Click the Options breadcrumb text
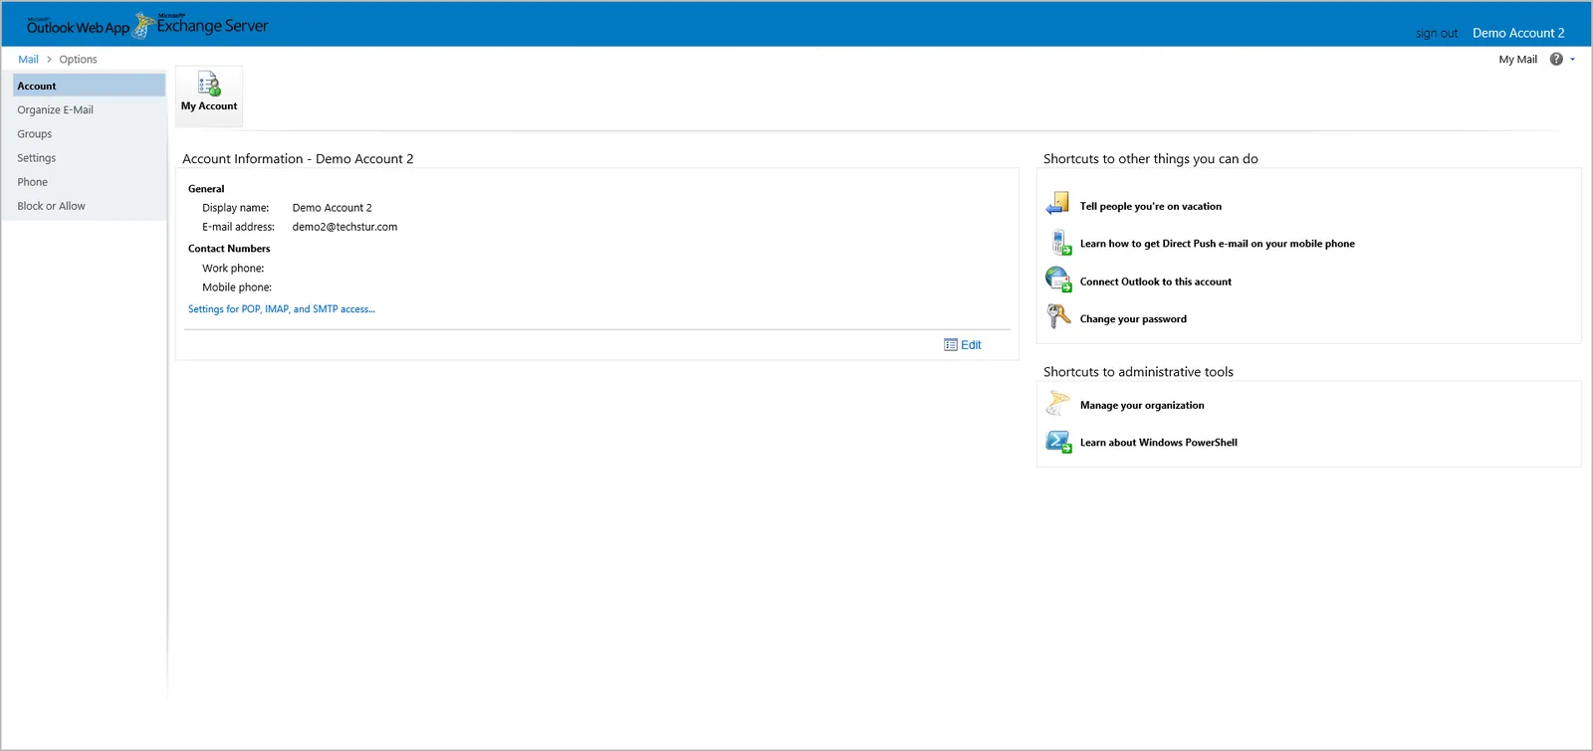The width and height of the screenshot is (1593, 751). pyautogui.click(x=78, y=60)
